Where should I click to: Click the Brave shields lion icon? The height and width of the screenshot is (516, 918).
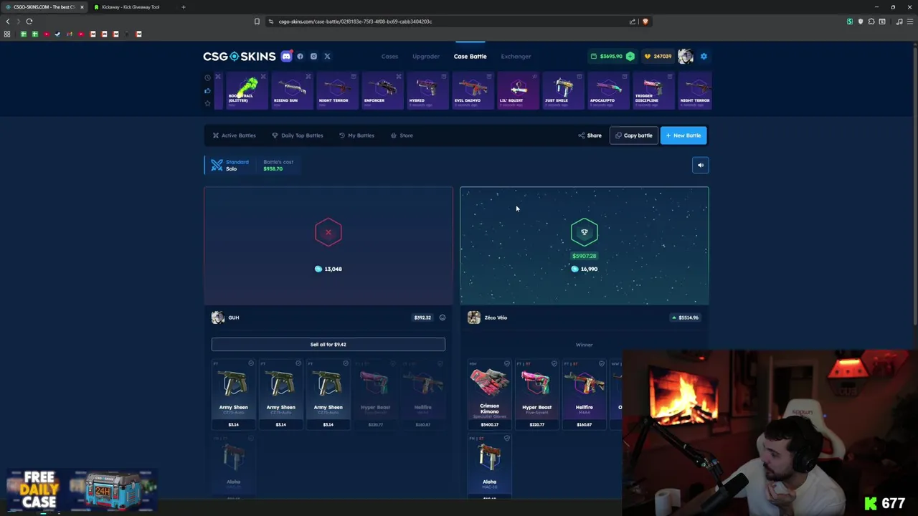coord(645,21)
